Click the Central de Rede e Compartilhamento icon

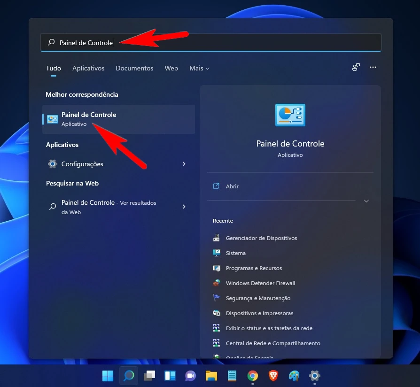pyautogui.click(x=217, y=342)
